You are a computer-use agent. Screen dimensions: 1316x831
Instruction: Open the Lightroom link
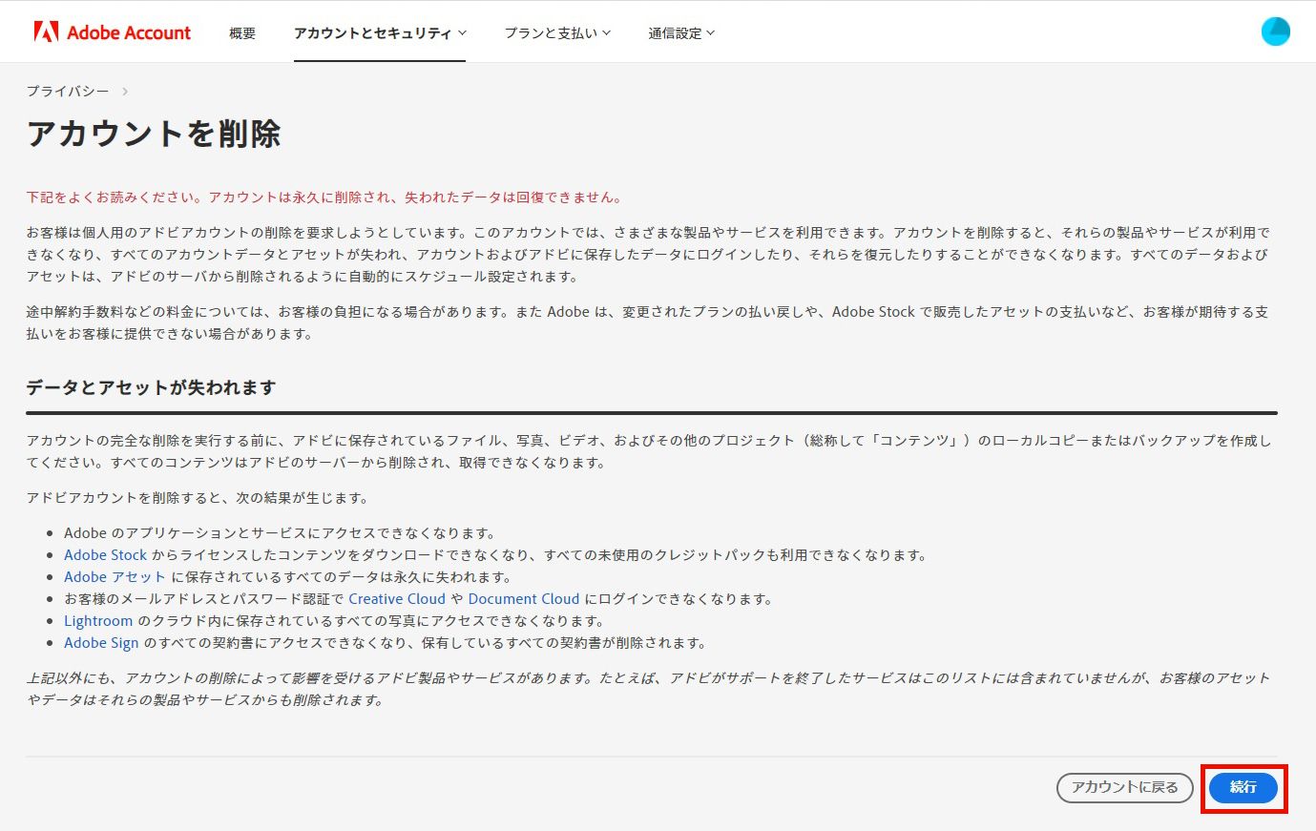[98, 621]
